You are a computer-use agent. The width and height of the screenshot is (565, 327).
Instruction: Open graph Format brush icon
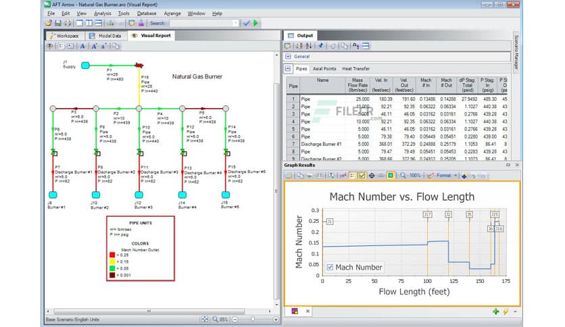pyautogui.click(x=431, y=176)
